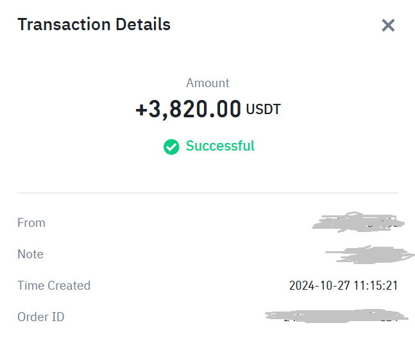Click the Amount label

[x=208, y=83]
